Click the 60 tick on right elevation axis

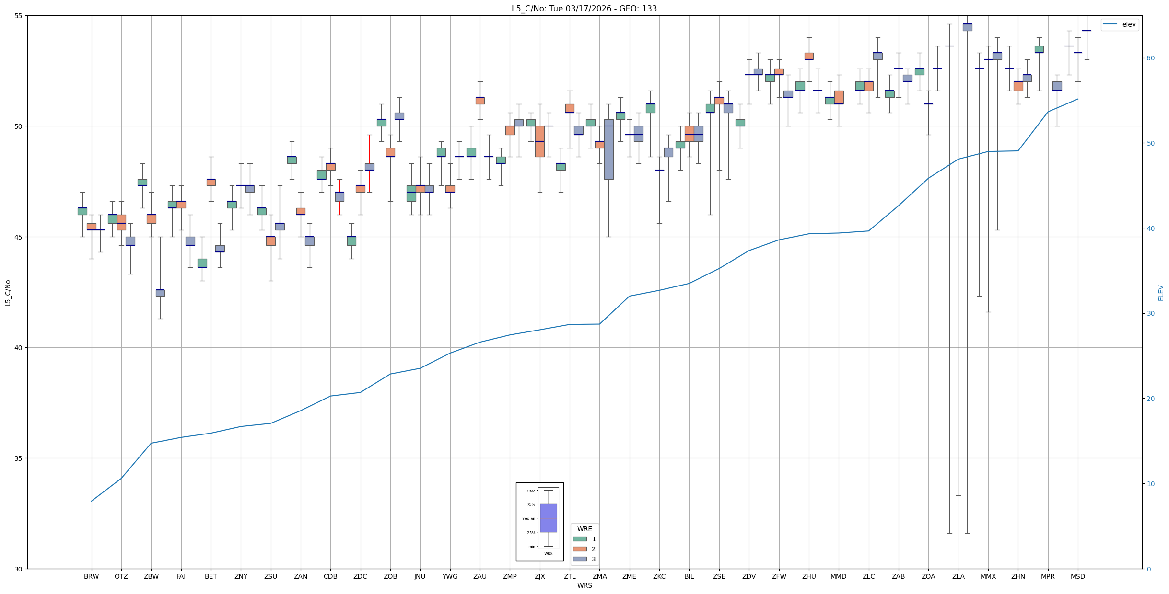[x=1150, y=58]
